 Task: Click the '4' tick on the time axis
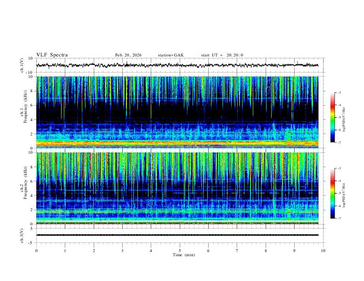coord(151,251)
